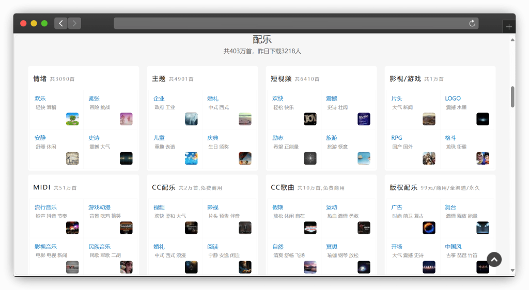Viewport: 529px width, 290px height.
Task: Open a new tab with the plus icon
Action: click(509, 27)
